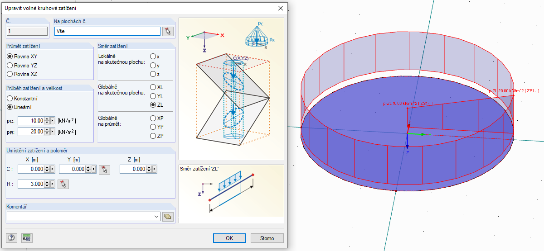Image resolution: width=544 pixels, height=251 pixels.
Task: Open arrow menu beside Z coordinate
Action: [x=154, y=169]
